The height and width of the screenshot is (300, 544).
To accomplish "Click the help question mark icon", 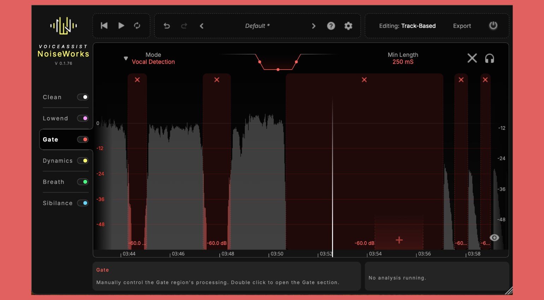I will coord(331,26).
